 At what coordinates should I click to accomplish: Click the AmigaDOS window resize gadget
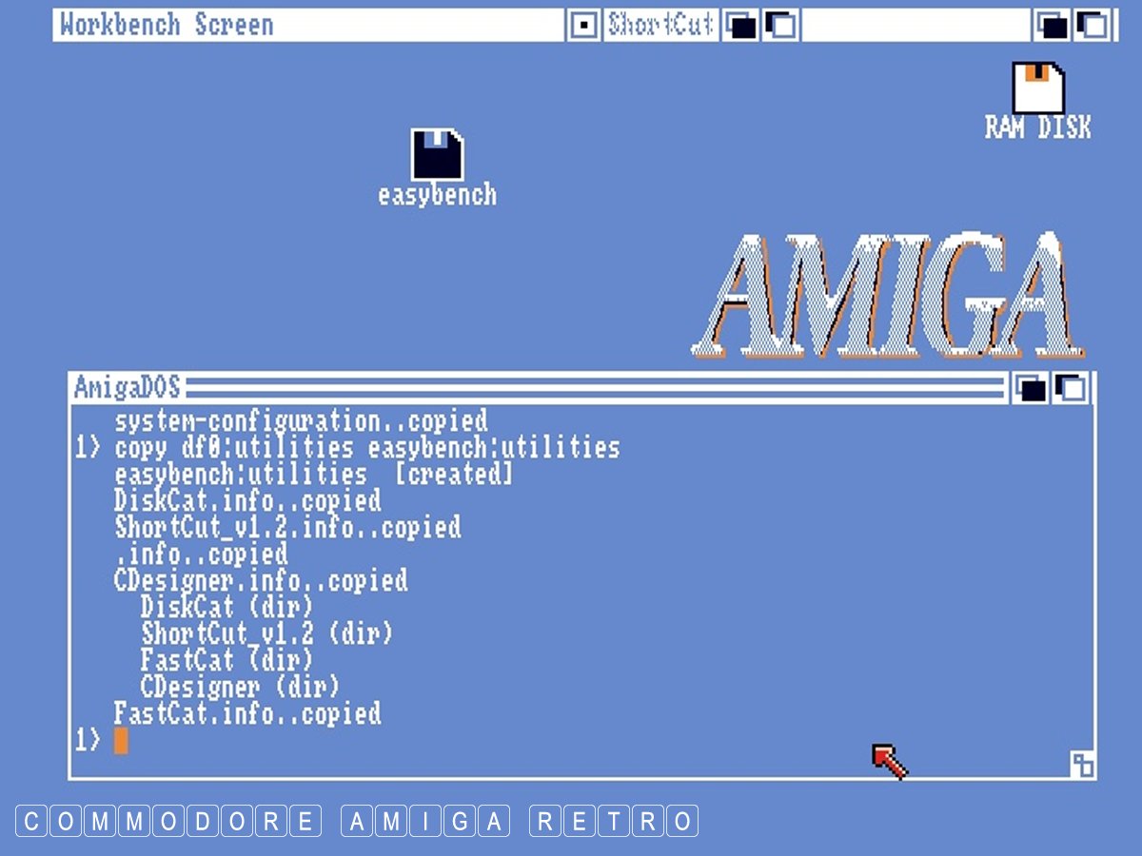pyautogui.click(x=1082, y=764)
